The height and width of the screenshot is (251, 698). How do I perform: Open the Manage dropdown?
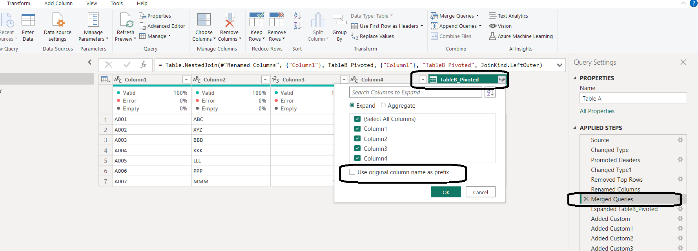click(155, 36)
